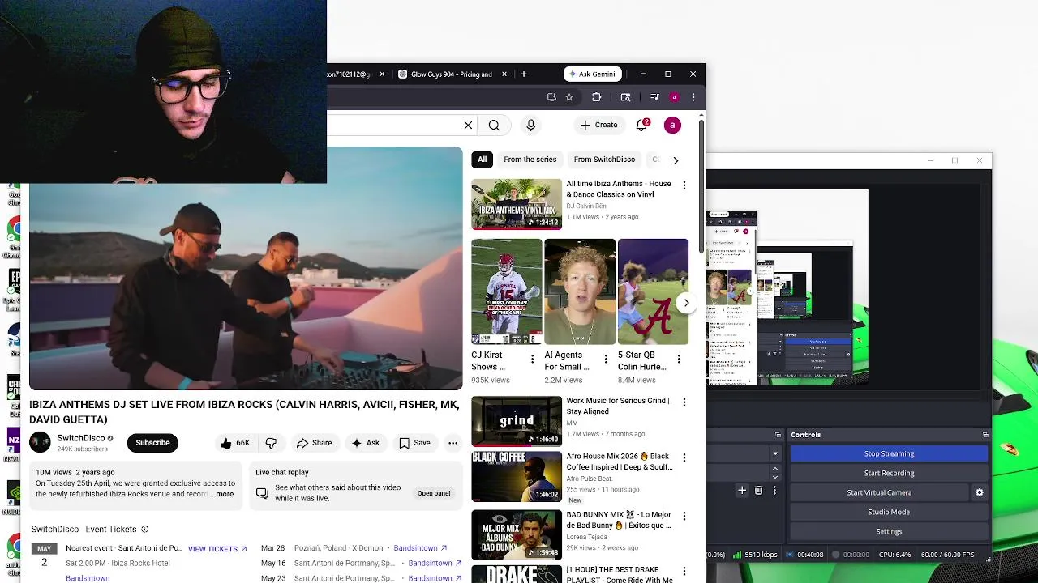The image size is (1038, 583).
Task: Open Chrome three-dot menu
Action: click(x=693, y=97)
